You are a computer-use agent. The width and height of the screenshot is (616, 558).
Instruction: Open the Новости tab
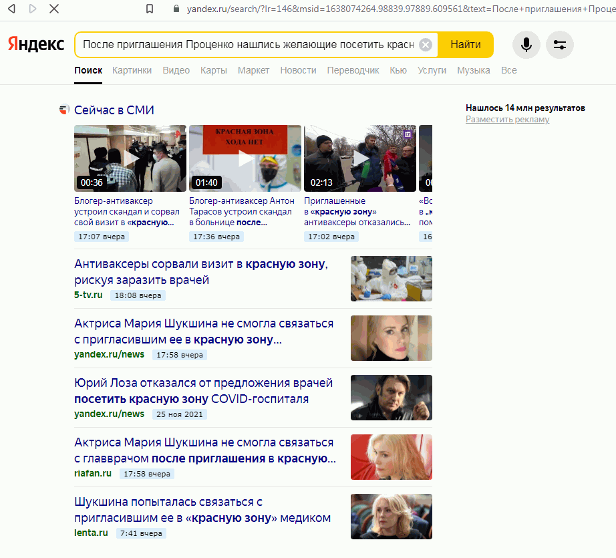click(x=298, y=70)
